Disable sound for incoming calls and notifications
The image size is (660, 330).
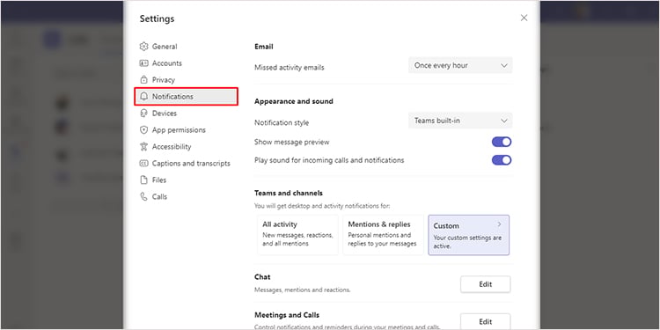(502, 160)
